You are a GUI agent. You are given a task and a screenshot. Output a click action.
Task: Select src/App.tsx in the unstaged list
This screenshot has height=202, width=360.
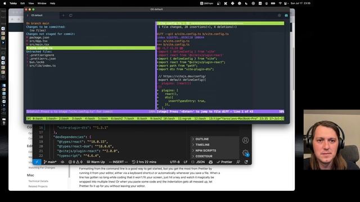38,41
